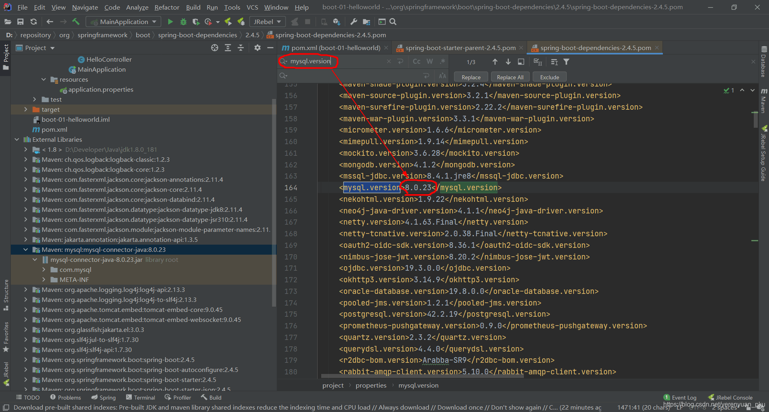
Task: Run MainApplication with green play icon
Action: [x=170, y=22]
